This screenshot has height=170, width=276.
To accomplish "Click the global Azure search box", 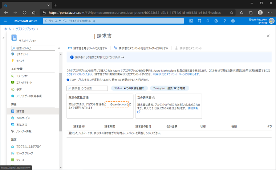I will [x=113, y=21].
